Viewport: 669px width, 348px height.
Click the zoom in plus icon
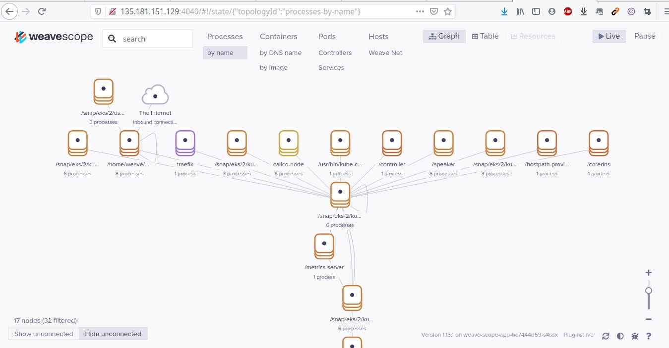tap(648, 273)
